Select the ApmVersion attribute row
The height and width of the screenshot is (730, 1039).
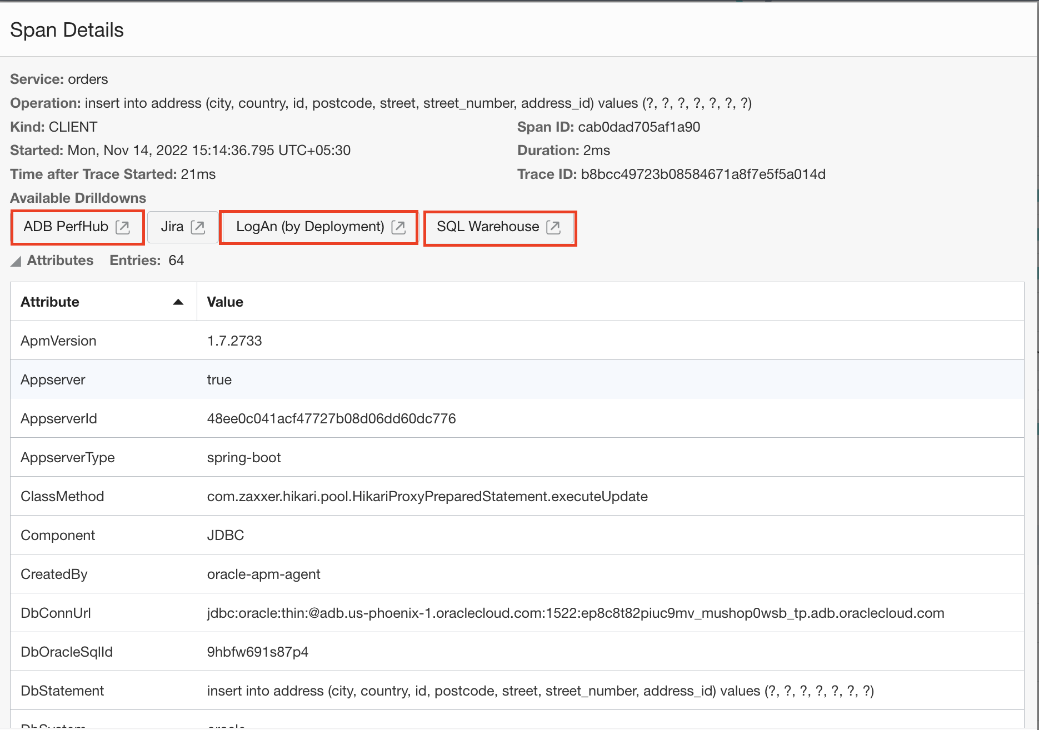[58, 341]
